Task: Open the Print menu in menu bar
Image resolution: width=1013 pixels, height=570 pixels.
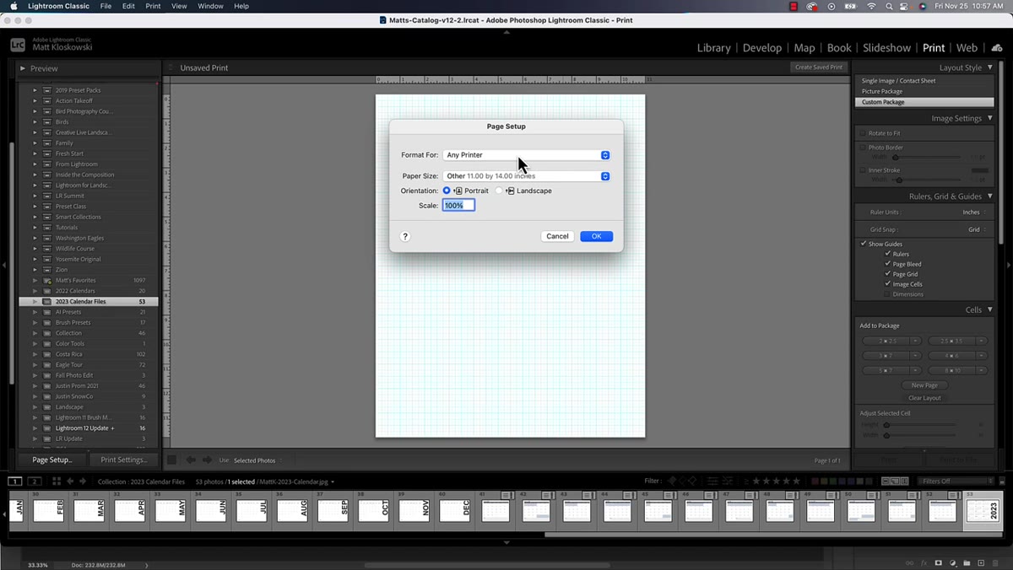Action: tap(153, 6)
